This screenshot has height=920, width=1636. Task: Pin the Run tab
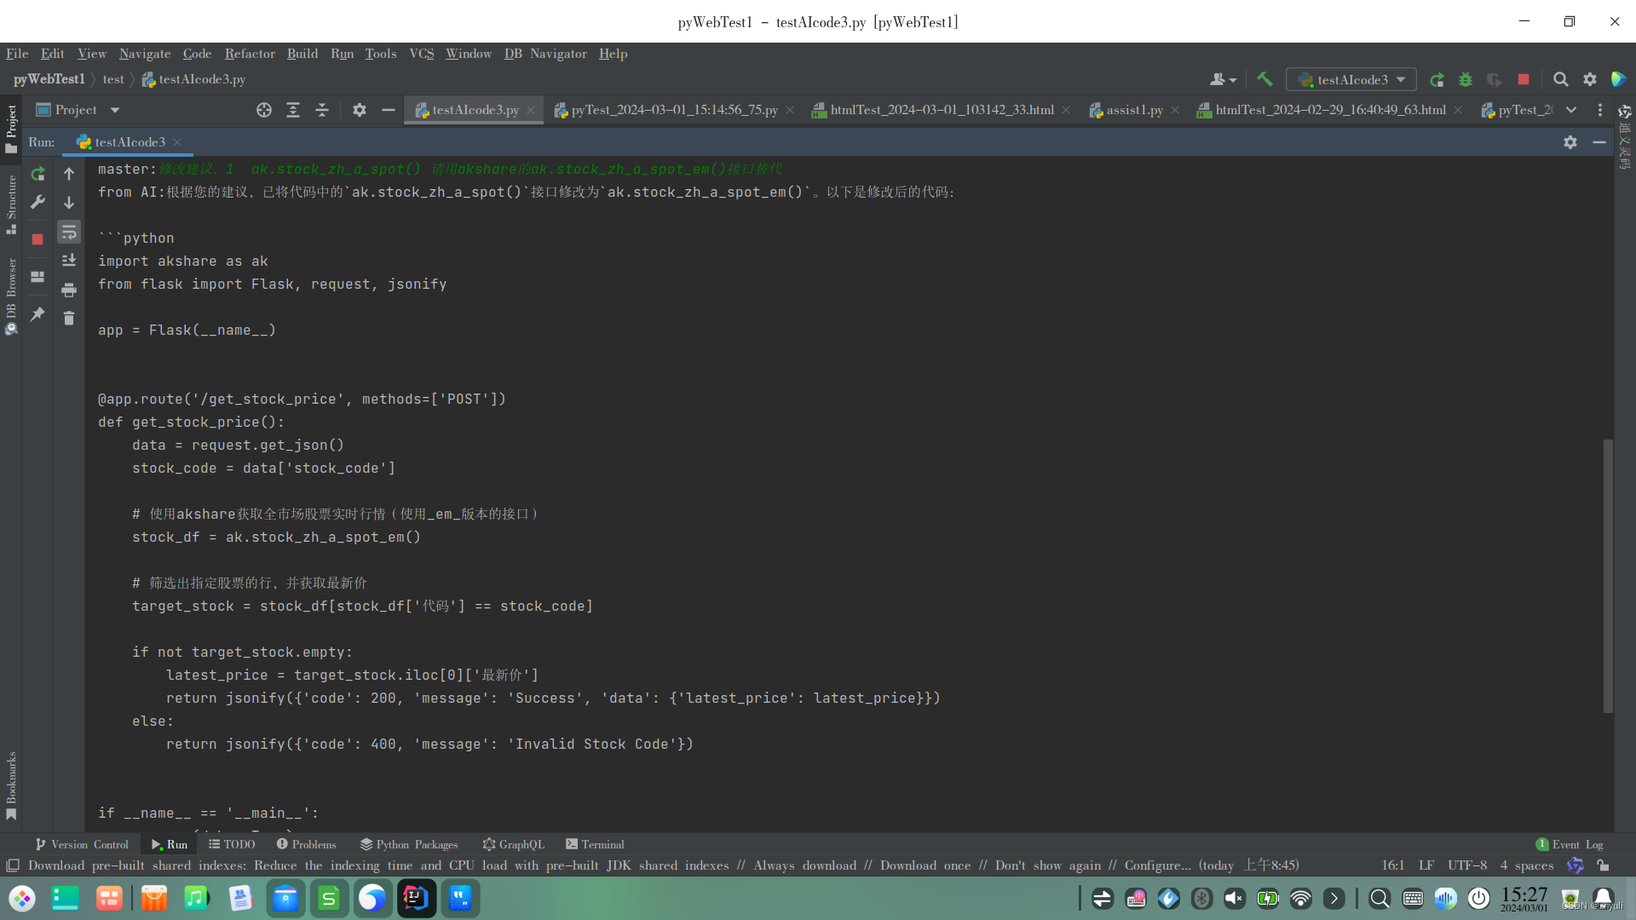point(37,314)
